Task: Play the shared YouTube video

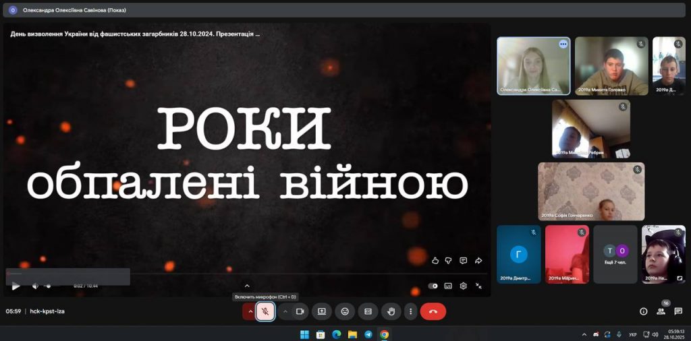Action: coord(16,286)
